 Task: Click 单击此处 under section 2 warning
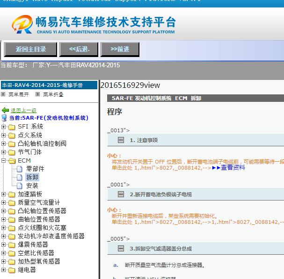pyautogui.click(x=122, y=222)
